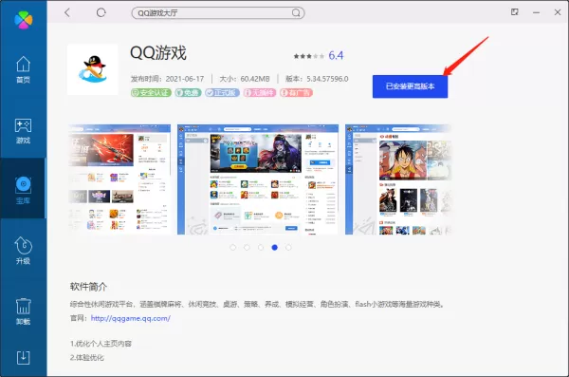Screen dimensions: 569x377
Task: Open the third screenshot with the anime characters
Action: click(398, 179)
